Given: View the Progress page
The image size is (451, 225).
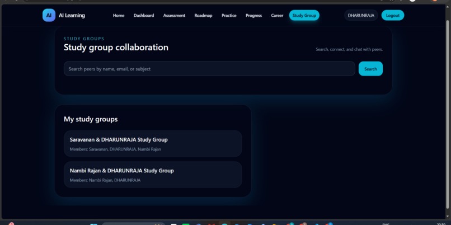Looking at the screenshot, I should [253, 16].
